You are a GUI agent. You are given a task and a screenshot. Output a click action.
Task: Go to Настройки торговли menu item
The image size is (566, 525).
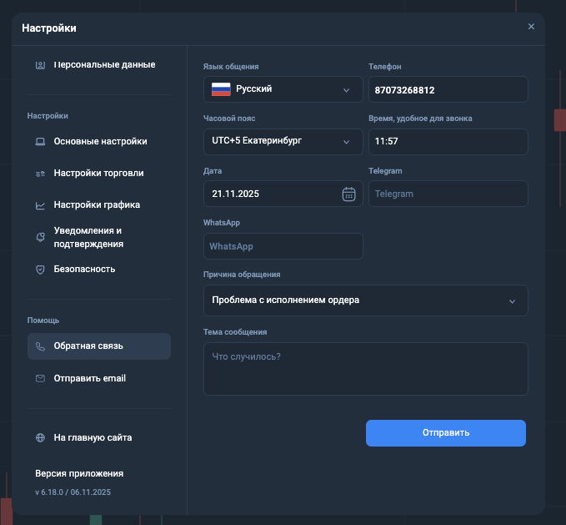(98, 174)
